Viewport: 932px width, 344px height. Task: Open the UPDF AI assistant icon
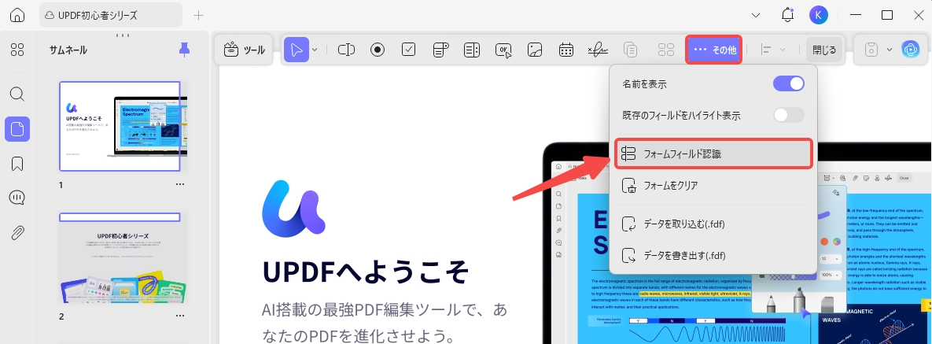pyautogui.click(x=910, y=50)
